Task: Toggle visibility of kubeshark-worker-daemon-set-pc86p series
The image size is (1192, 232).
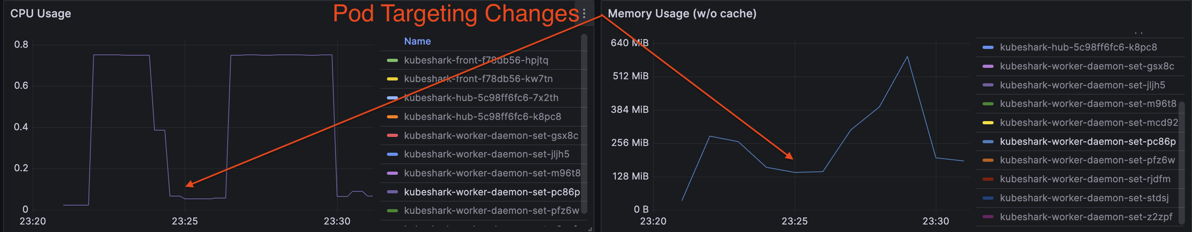Action: pyautogui.click(x=490, y=191)
